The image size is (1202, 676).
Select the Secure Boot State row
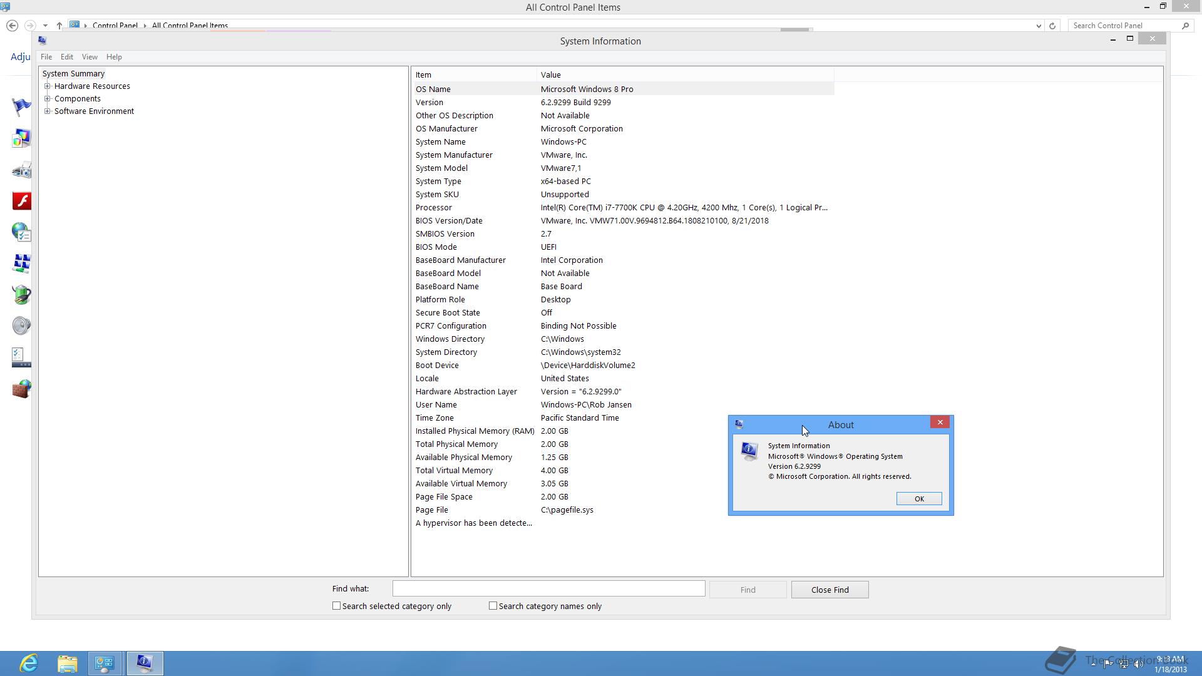pos(624,313)
